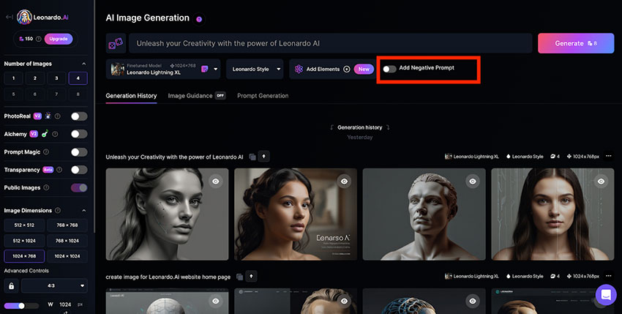Adjust the width slider under Advanced Controls
Image resolution: width=622 pixels, height=314 pixels.
click(x=21, y=305)
